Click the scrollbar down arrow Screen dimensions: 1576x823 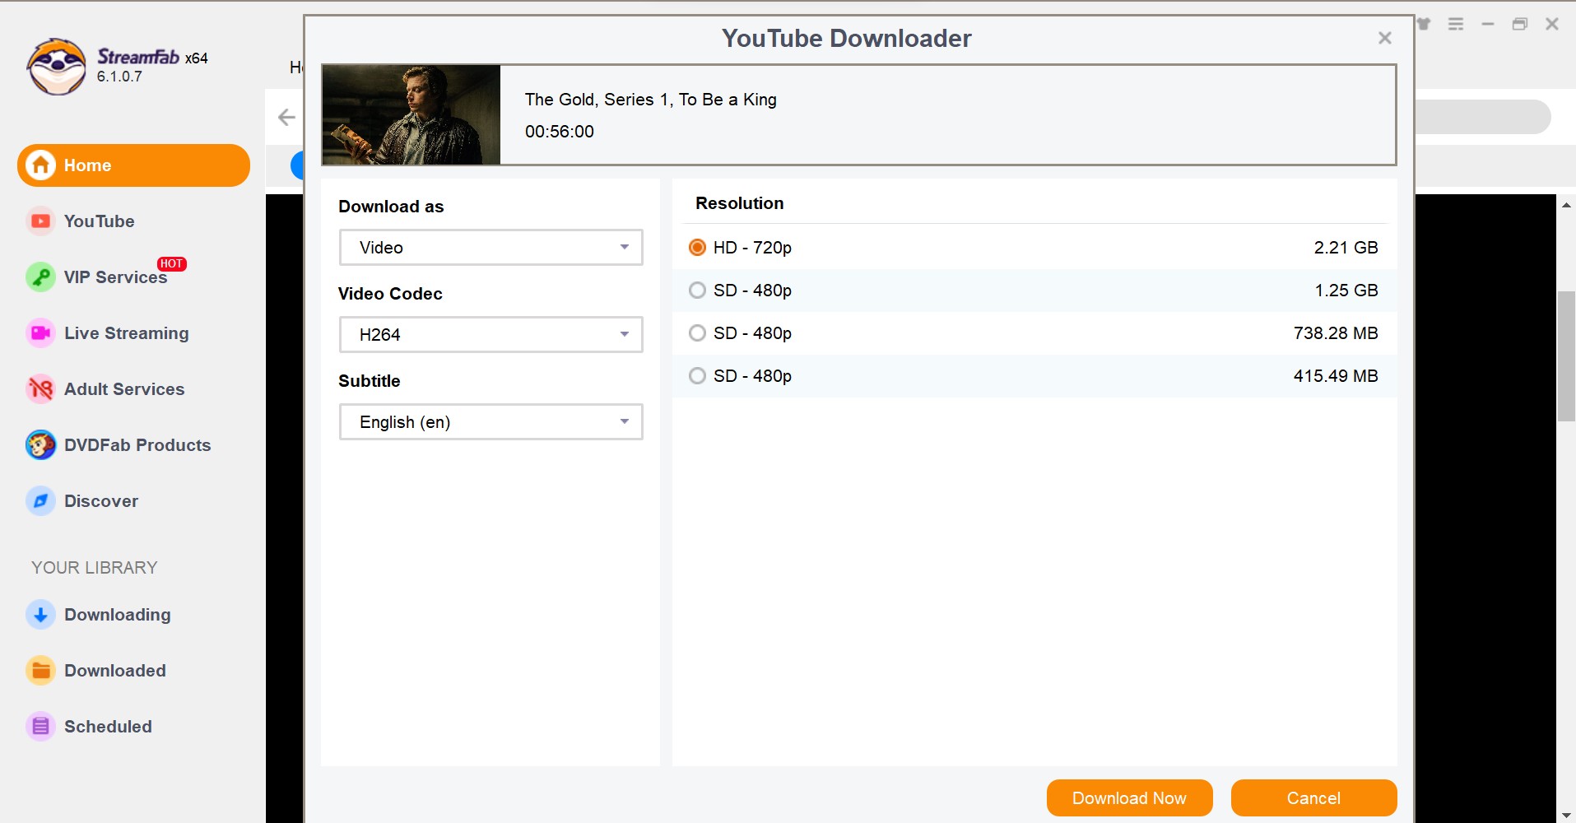point(1566,815)
